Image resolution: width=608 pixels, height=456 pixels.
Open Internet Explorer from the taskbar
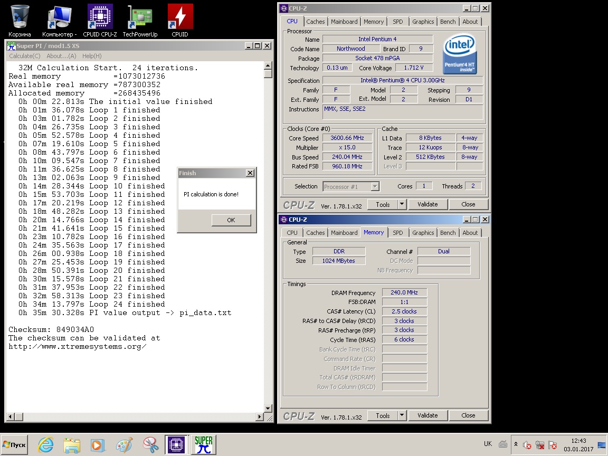click(x=46, y=445)
